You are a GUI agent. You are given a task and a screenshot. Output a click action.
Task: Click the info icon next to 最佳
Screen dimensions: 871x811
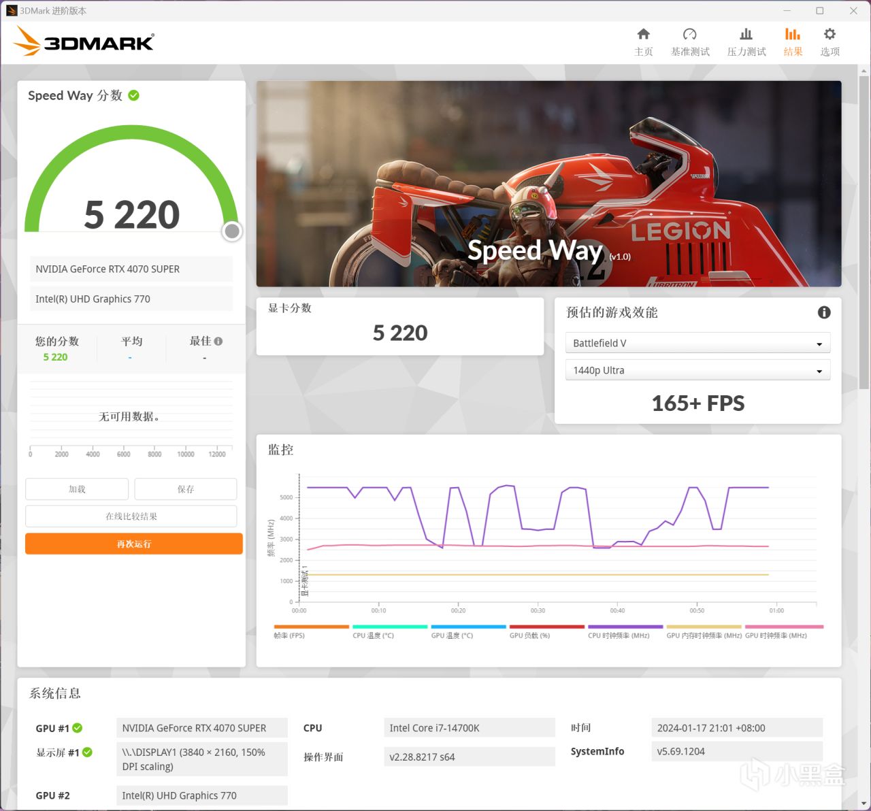tap(218, 342)
